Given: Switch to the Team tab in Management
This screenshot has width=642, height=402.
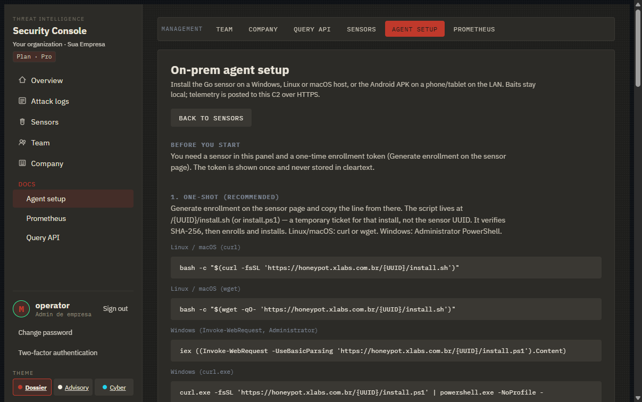Looking at the screenshot, I should [224, 29].
